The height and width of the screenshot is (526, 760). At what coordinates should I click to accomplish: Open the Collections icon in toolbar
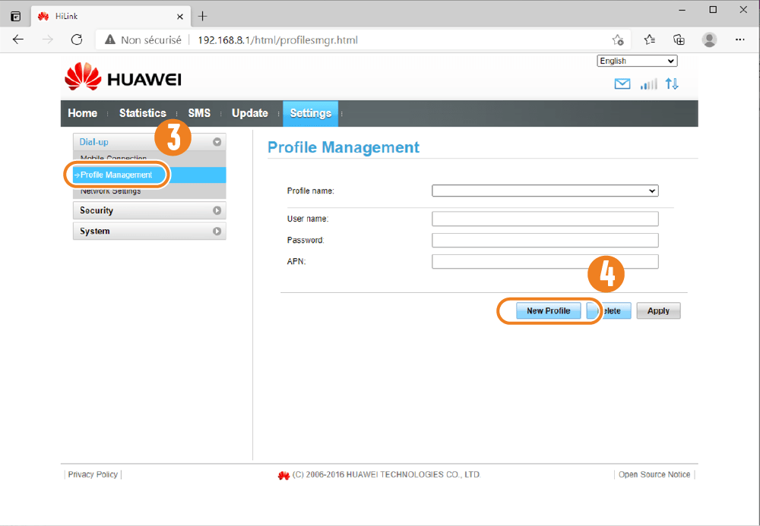click(679, 39)
